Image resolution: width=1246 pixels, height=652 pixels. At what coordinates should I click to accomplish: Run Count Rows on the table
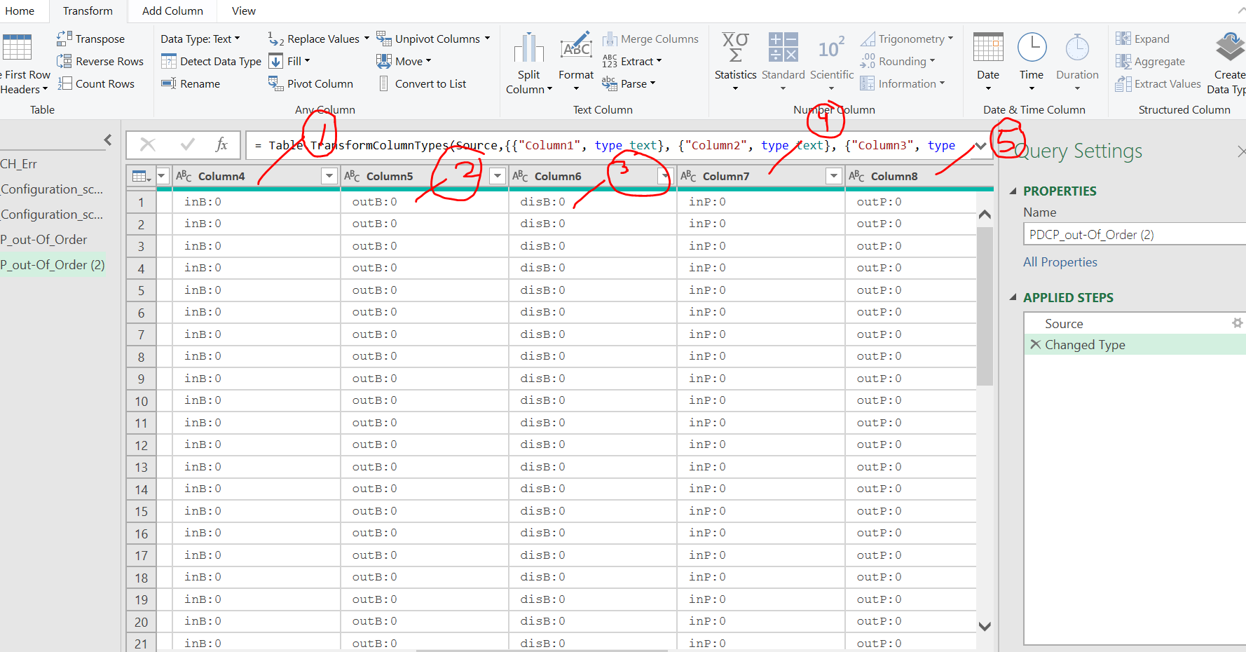click(x=97, y=83)
